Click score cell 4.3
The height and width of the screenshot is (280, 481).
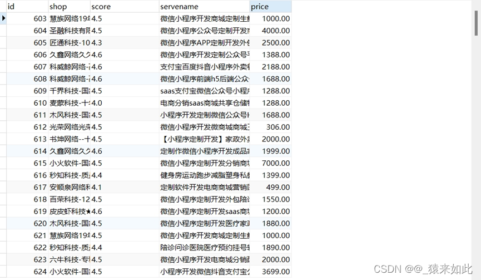coord(125,43)
